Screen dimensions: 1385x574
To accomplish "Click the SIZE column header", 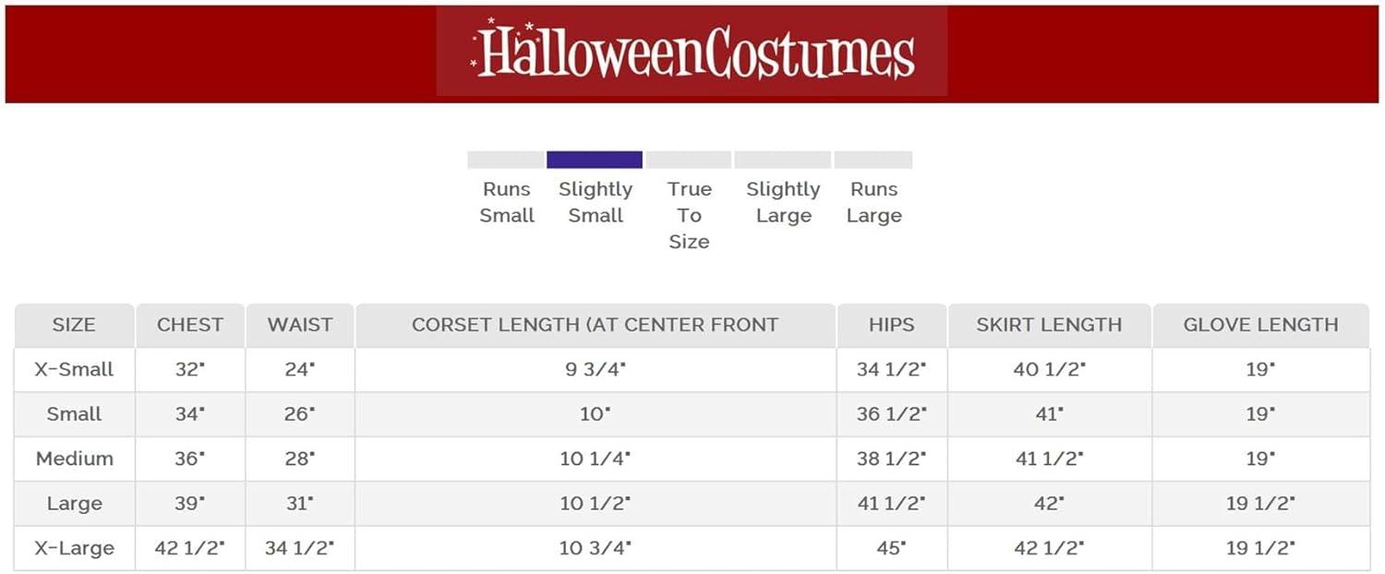I will pyautogui.click(x=74, y=325).
